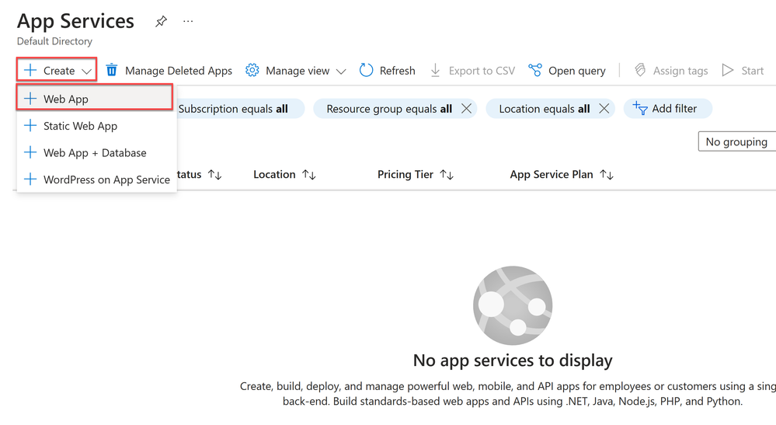
Task: Click the Location column header
Action: (x=274, y=174)
